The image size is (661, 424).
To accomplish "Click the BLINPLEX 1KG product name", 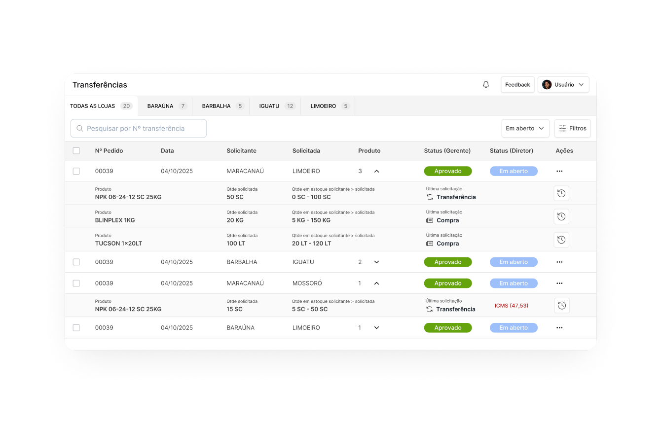I will [115, 220].
